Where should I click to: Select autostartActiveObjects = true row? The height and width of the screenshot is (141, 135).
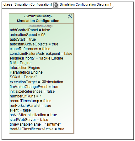coord(34,44)
